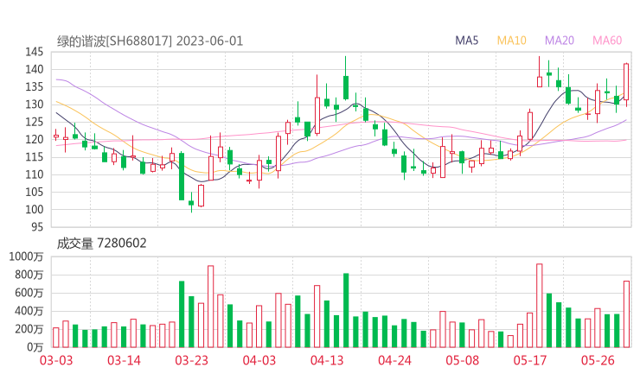The height and width of the screenshot is (380, 640).
Task: Click the 05-08 date axis label
Action: [x=462, y=360]
